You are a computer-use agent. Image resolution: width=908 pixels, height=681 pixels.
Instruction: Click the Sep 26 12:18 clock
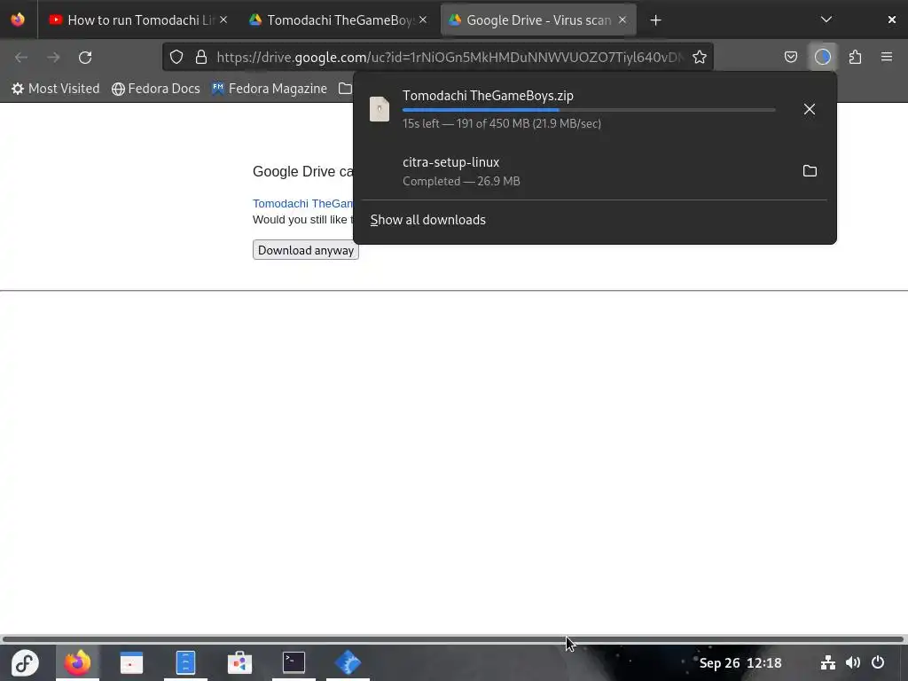click(740, 663)
